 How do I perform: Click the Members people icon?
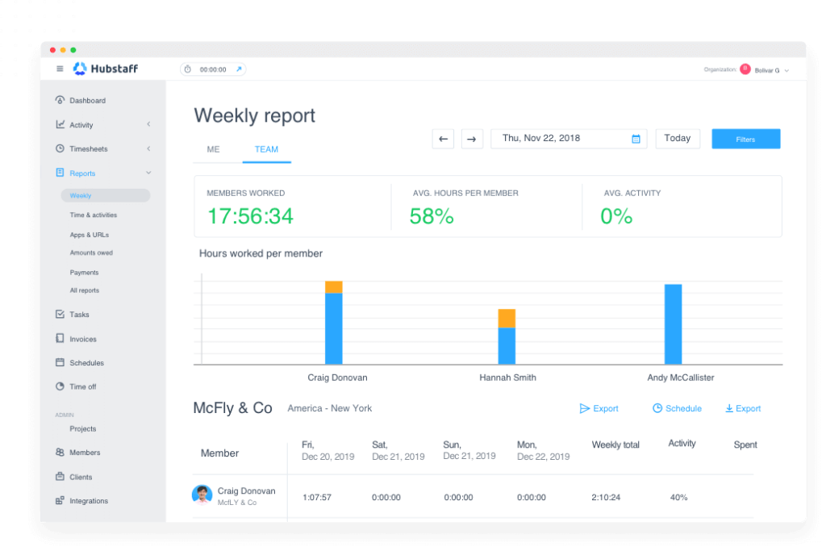tap(60, 452)
